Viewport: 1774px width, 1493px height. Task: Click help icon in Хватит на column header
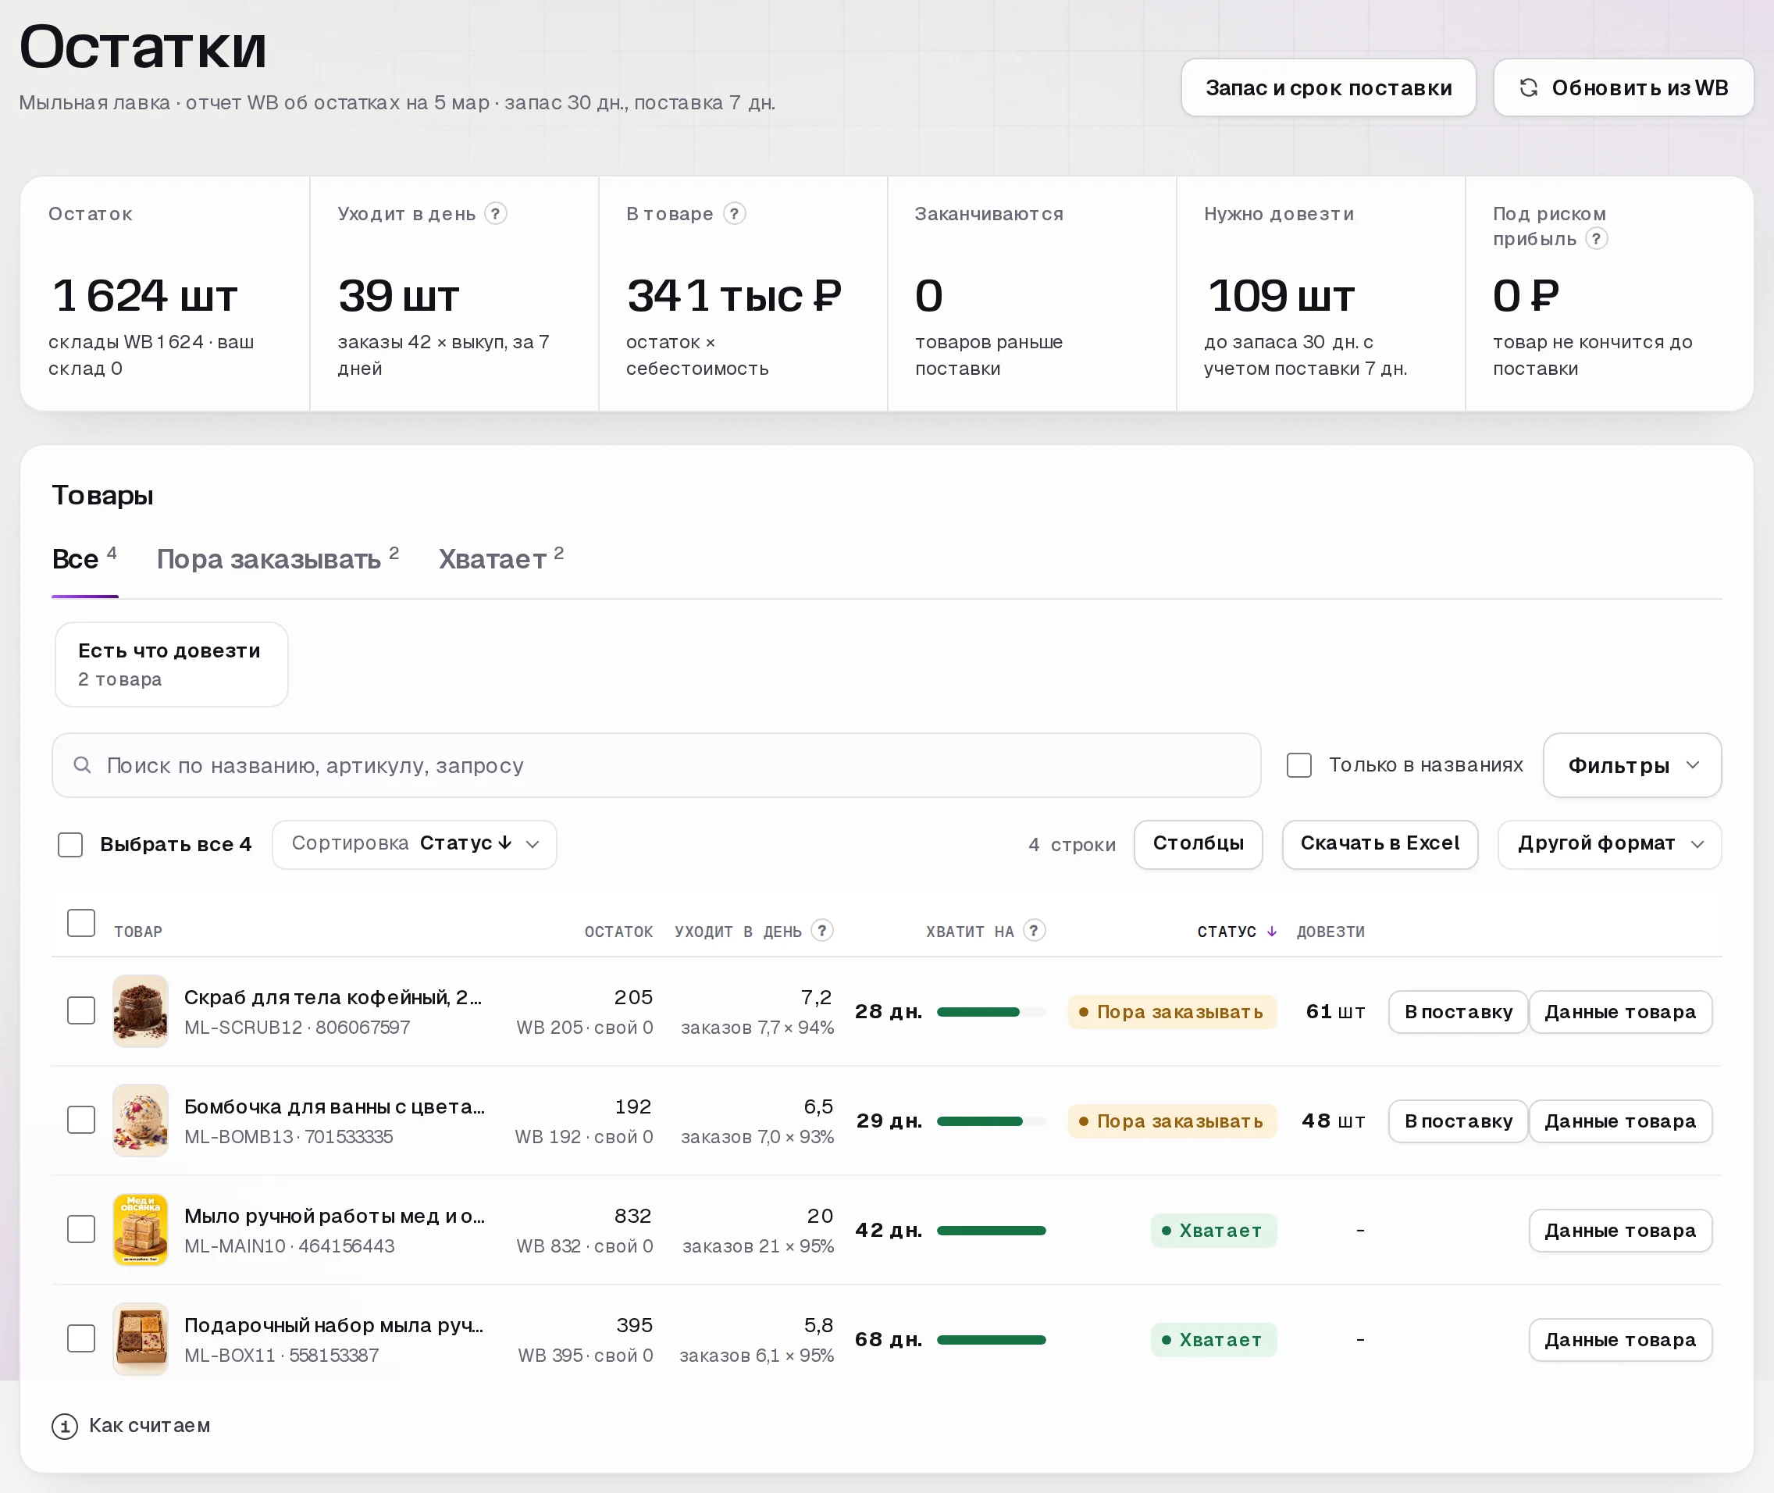tap(1035, 930)
